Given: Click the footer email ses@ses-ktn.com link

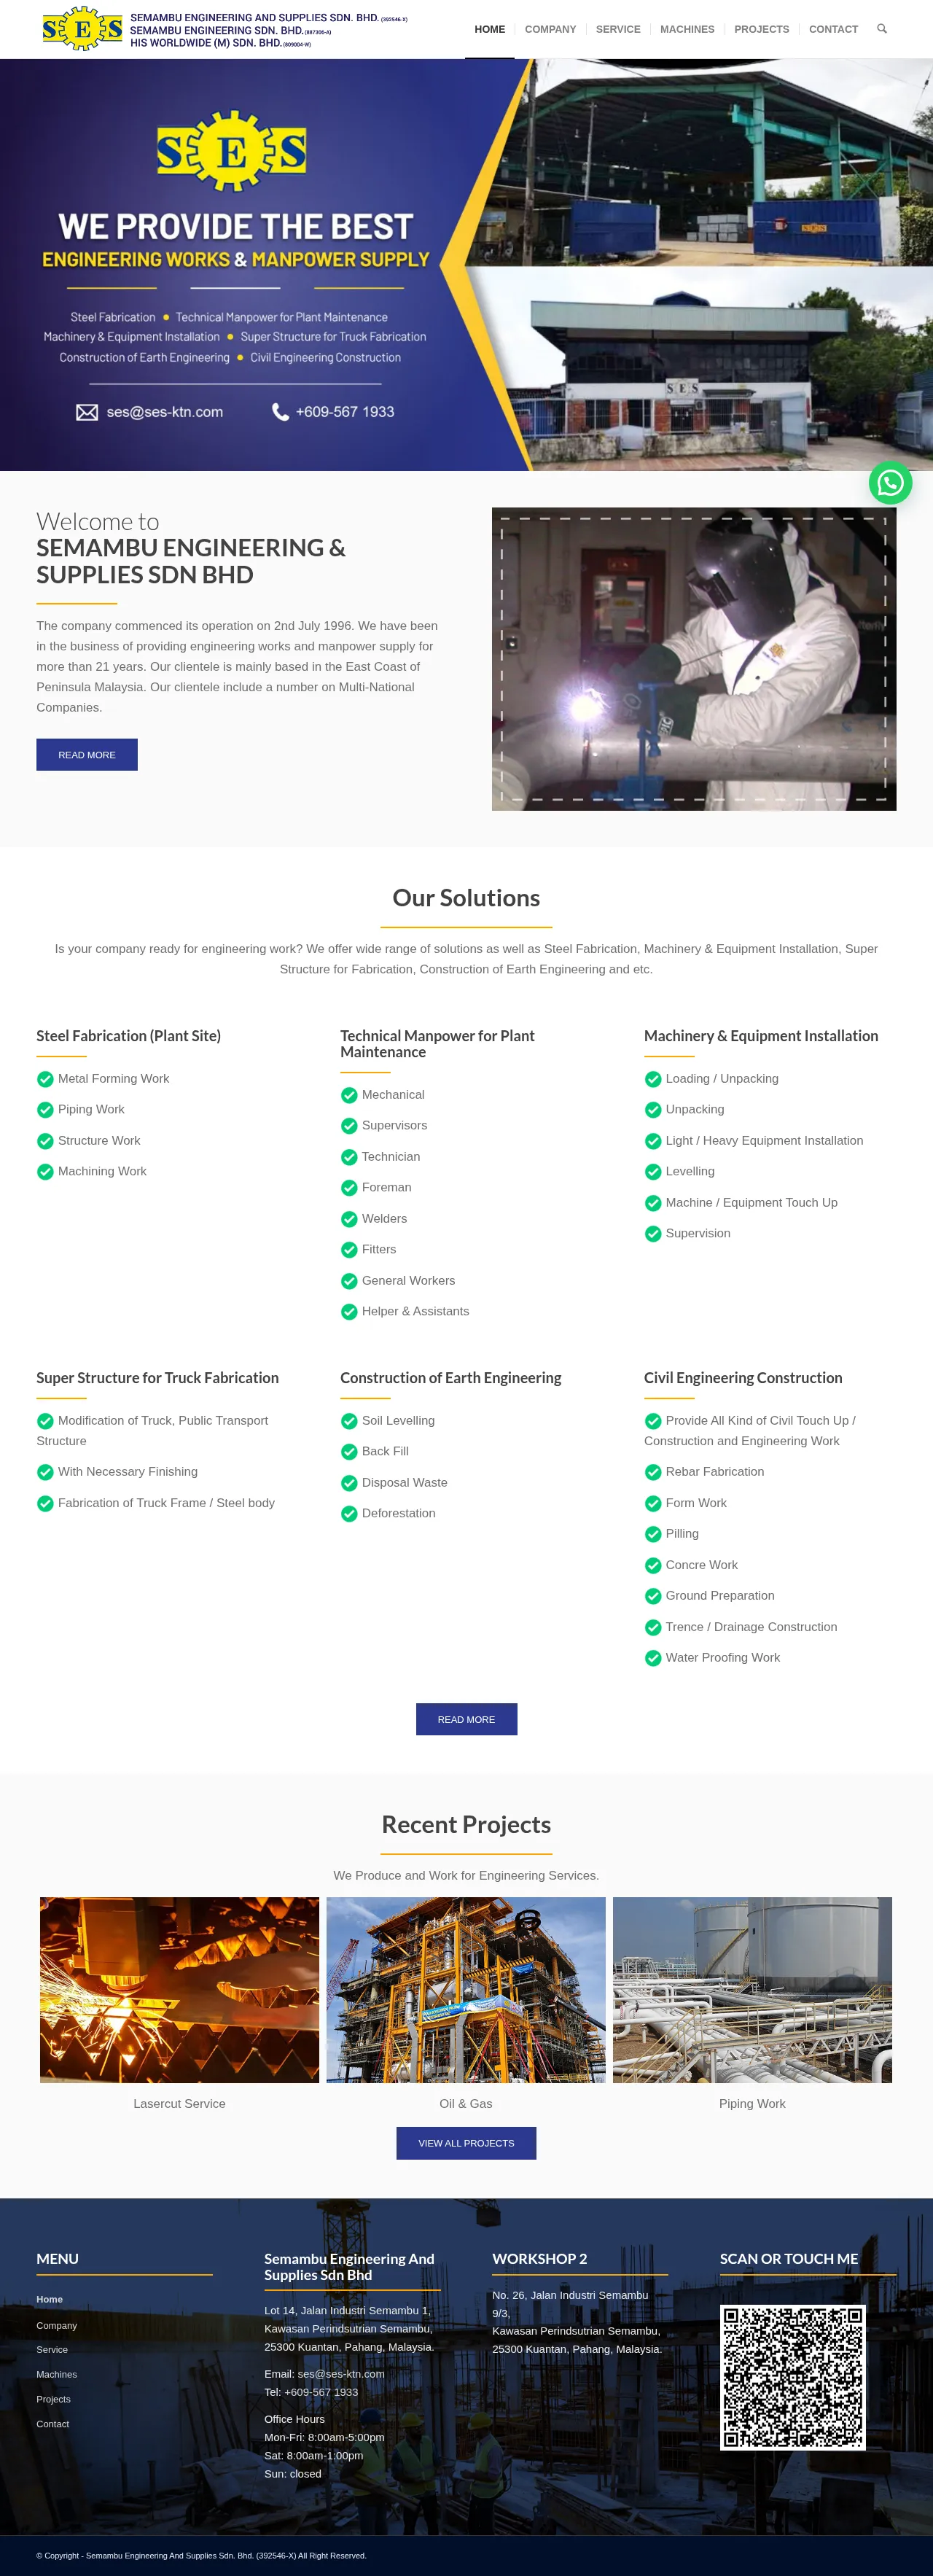Looking at the screenshot, I should pyautogui.click(x=340, y=2374).
